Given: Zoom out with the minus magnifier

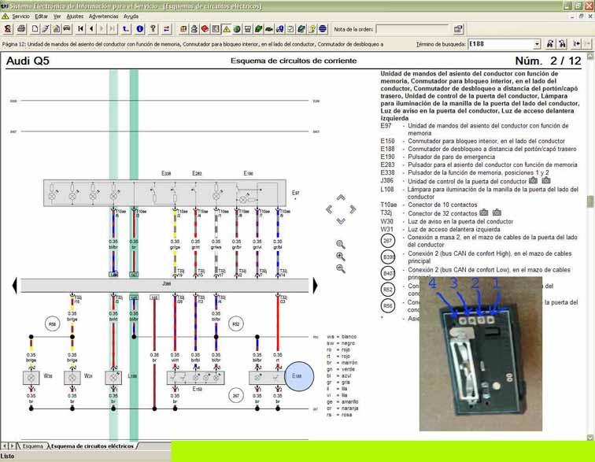Looking at the screenshot, I should pyautogui.click(x=341, y=268).
